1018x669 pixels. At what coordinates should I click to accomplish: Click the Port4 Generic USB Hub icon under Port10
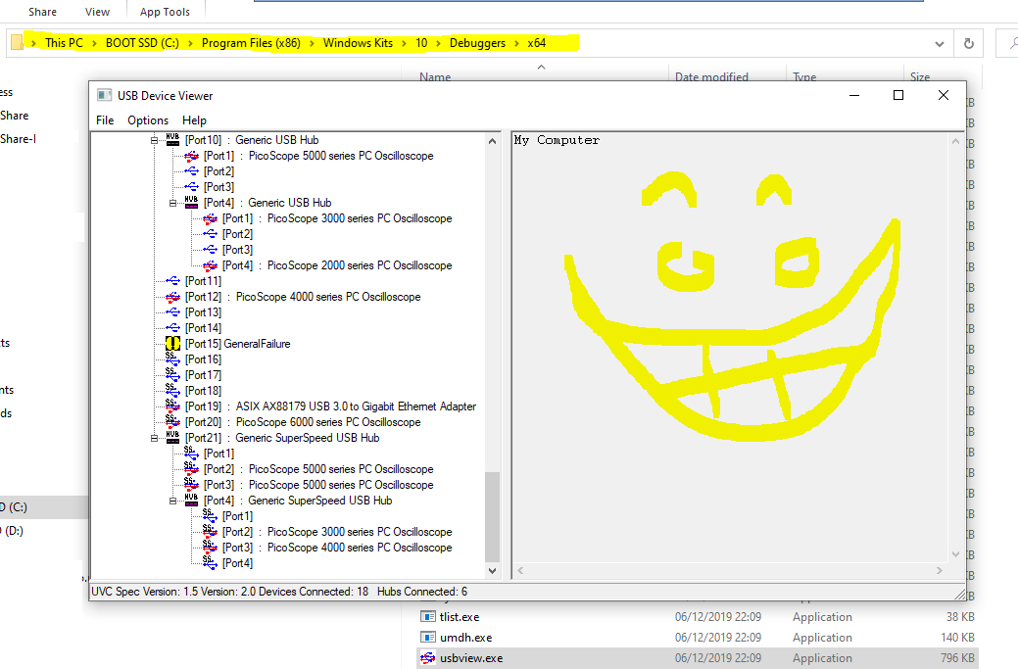(x=191, y=203)
